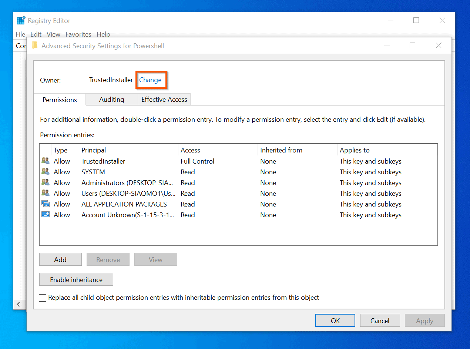Click the Administrators entry group icon
The width and height of the screenshot is (470, 349).
(46, 182)
